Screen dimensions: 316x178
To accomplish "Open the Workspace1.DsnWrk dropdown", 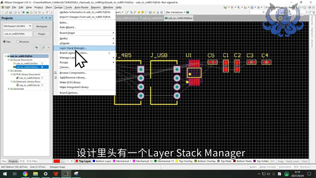I will pyautogui.click(x=30, y=26).
